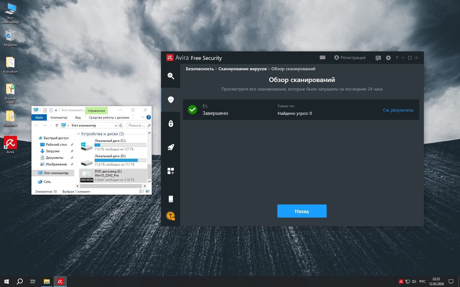Click the Назад button
This screenshot has width=460, height=287.
point(302,211)
